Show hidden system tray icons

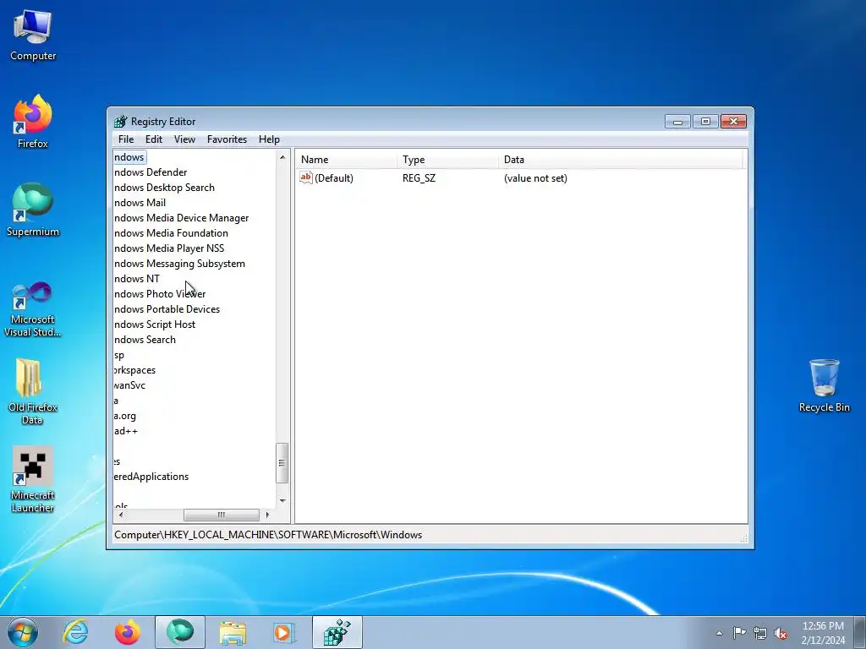click(719, 633)
